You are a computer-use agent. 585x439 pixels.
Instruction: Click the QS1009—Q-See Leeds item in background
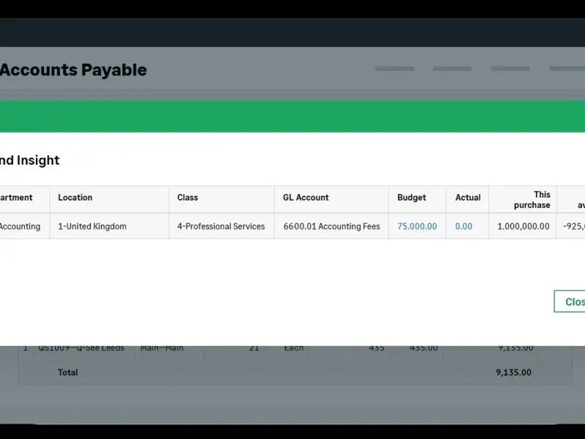(x=80, y=348)
